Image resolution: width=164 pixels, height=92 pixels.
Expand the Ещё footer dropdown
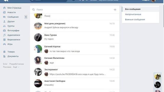[x=16, y=67]
